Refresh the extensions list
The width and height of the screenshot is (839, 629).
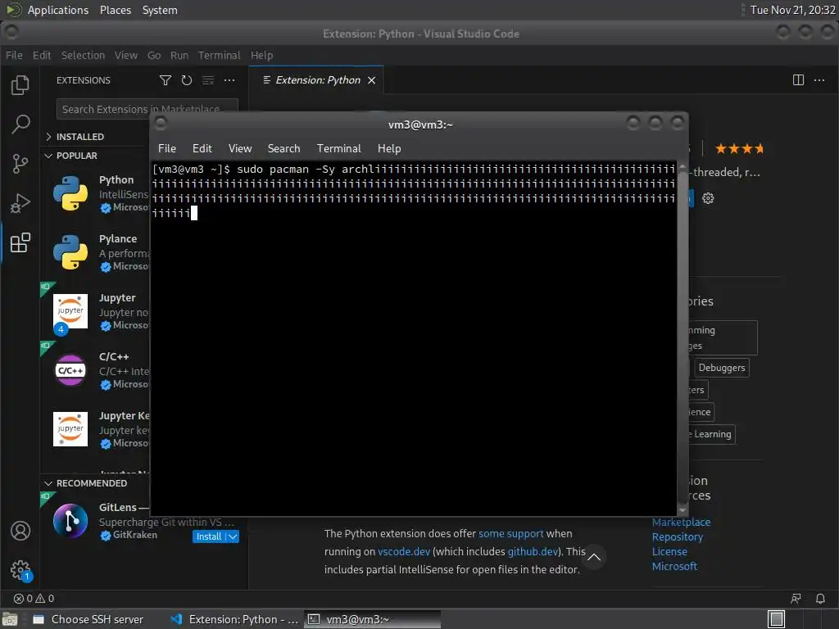[186, 80]
